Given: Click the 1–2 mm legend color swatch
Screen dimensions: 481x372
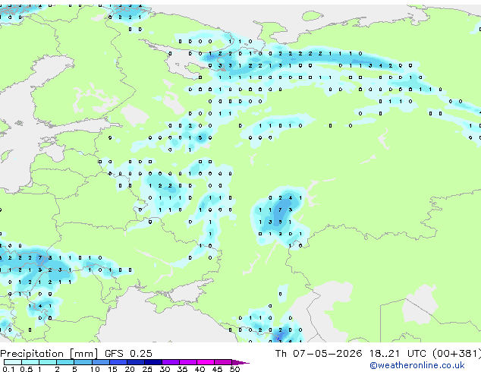Looking at the screenshot, I should (48, 362).
